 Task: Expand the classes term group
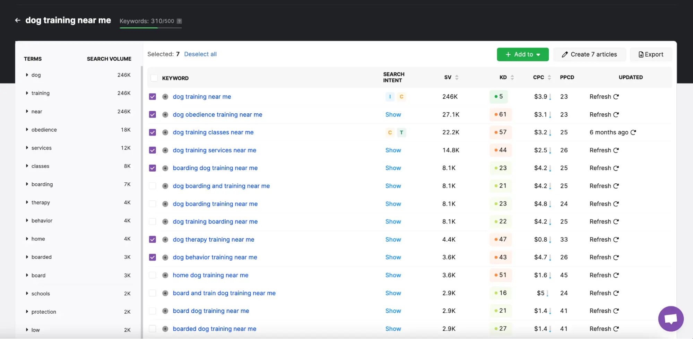point(27,166)
